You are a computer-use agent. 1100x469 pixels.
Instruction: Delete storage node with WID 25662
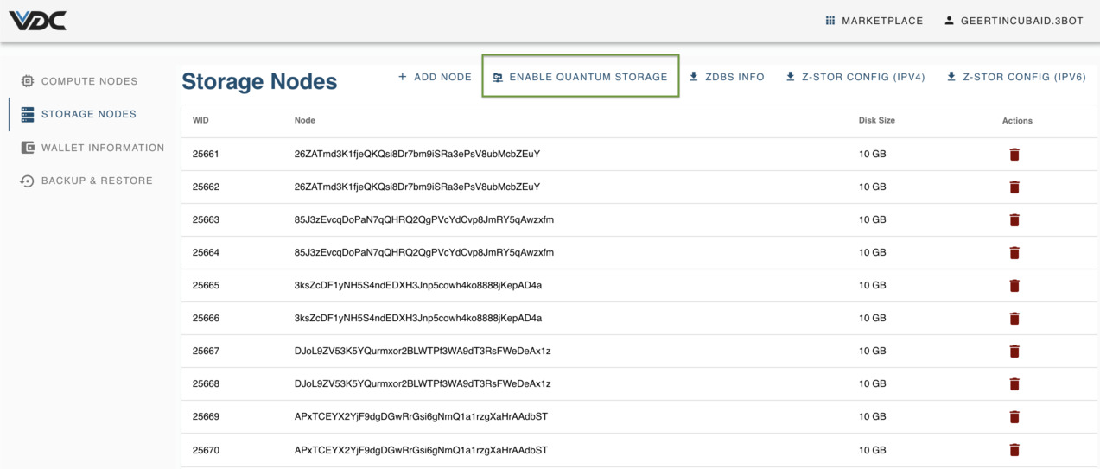(x=1014, y=187)
